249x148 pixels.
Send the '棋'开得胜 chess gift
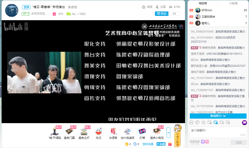coord(54,132)
